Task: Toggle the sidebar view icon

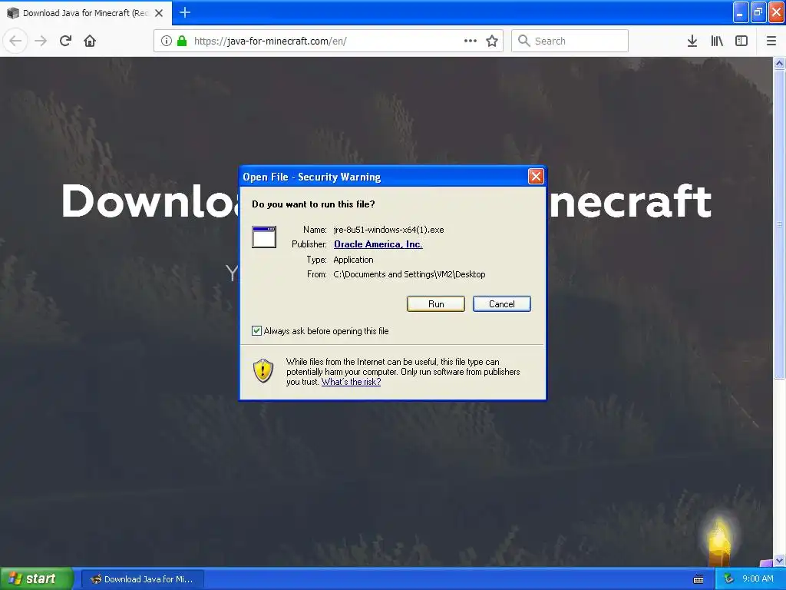Action: click(x=741, y=41)
